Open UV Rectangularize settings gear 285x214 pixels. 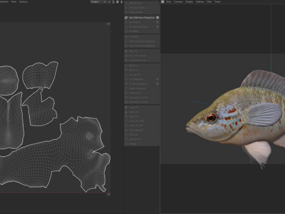157,84
